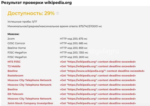
Task: Click the OJSC Comcor provider entry
Action: [x=16, y=43]
